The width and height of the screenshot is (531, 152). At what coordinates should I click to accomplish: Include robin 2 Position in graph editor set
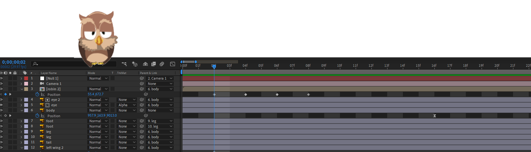[x=43, y=94]
